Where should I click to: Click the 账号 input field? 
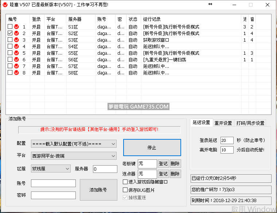pos(53,183)
